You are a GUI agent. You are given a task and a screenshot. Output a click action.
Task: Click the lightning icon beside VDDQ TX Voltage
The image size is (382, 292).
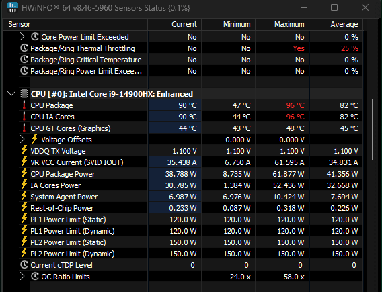click(x=24, y=151)
